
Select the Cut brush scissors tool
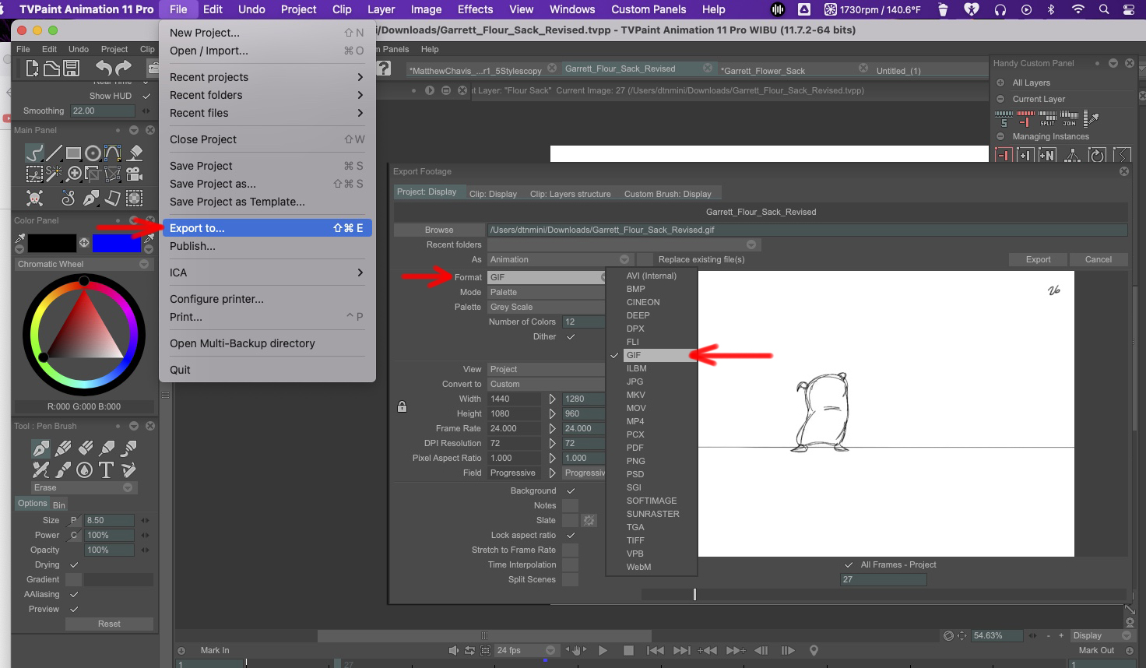(x=34, y=174)
